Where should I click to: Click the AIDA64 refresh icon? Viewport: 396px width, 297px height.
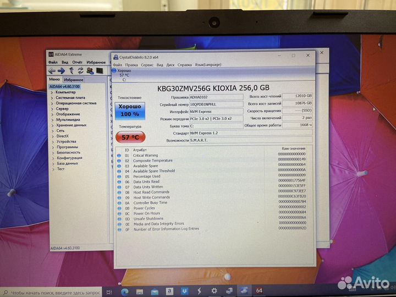point(80,71)
